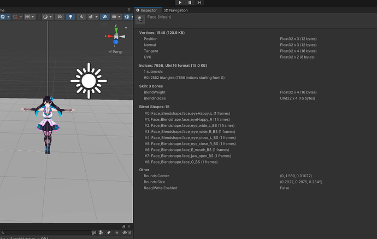Click 'Vertices: 1548 (120.9 KB)' heading
The height and width of the screenshot is (239, 377).
(x=162, y=33)
